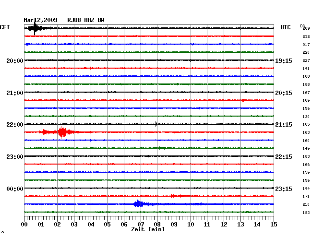Click the Zeit [min] axis title
Screen dimensions: 312x237
pyautogui.click(x=148, y=229)
